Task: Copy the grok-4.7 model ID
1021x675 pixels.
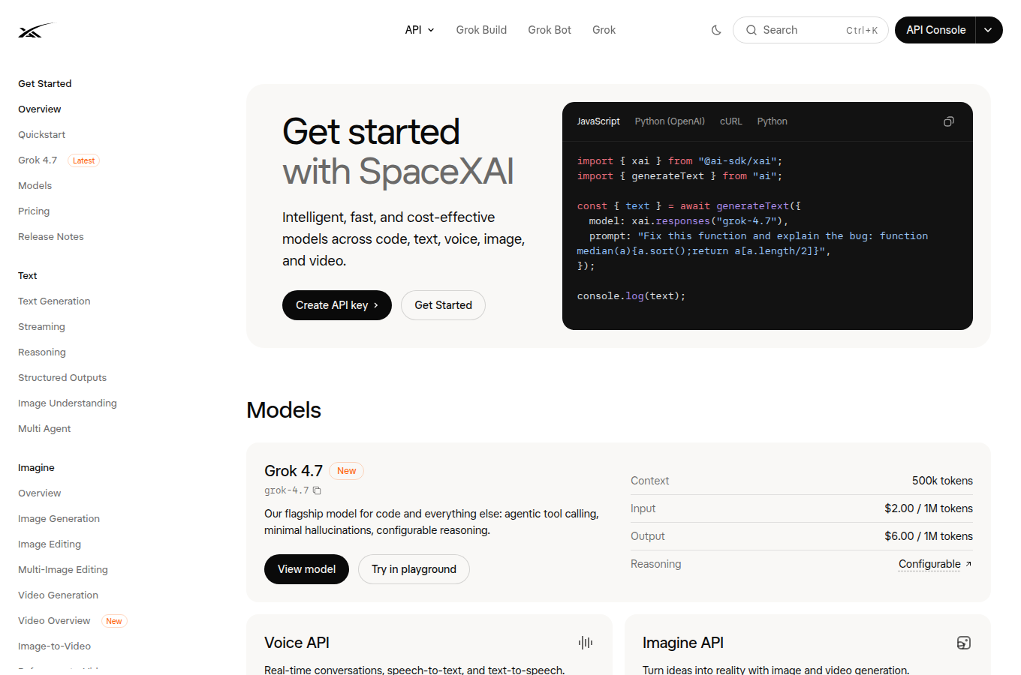Action: coord(317,490)
